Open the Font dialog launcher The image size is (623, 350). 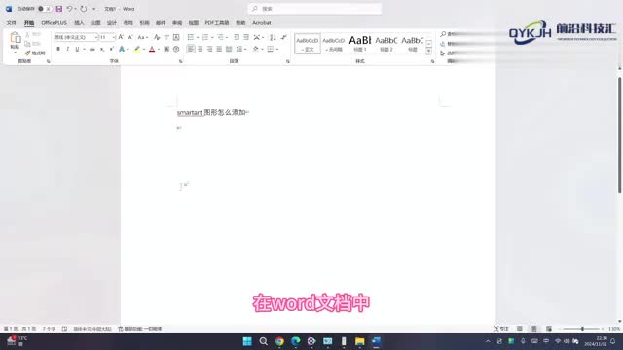pyautogui.click(x=180, y=61)
